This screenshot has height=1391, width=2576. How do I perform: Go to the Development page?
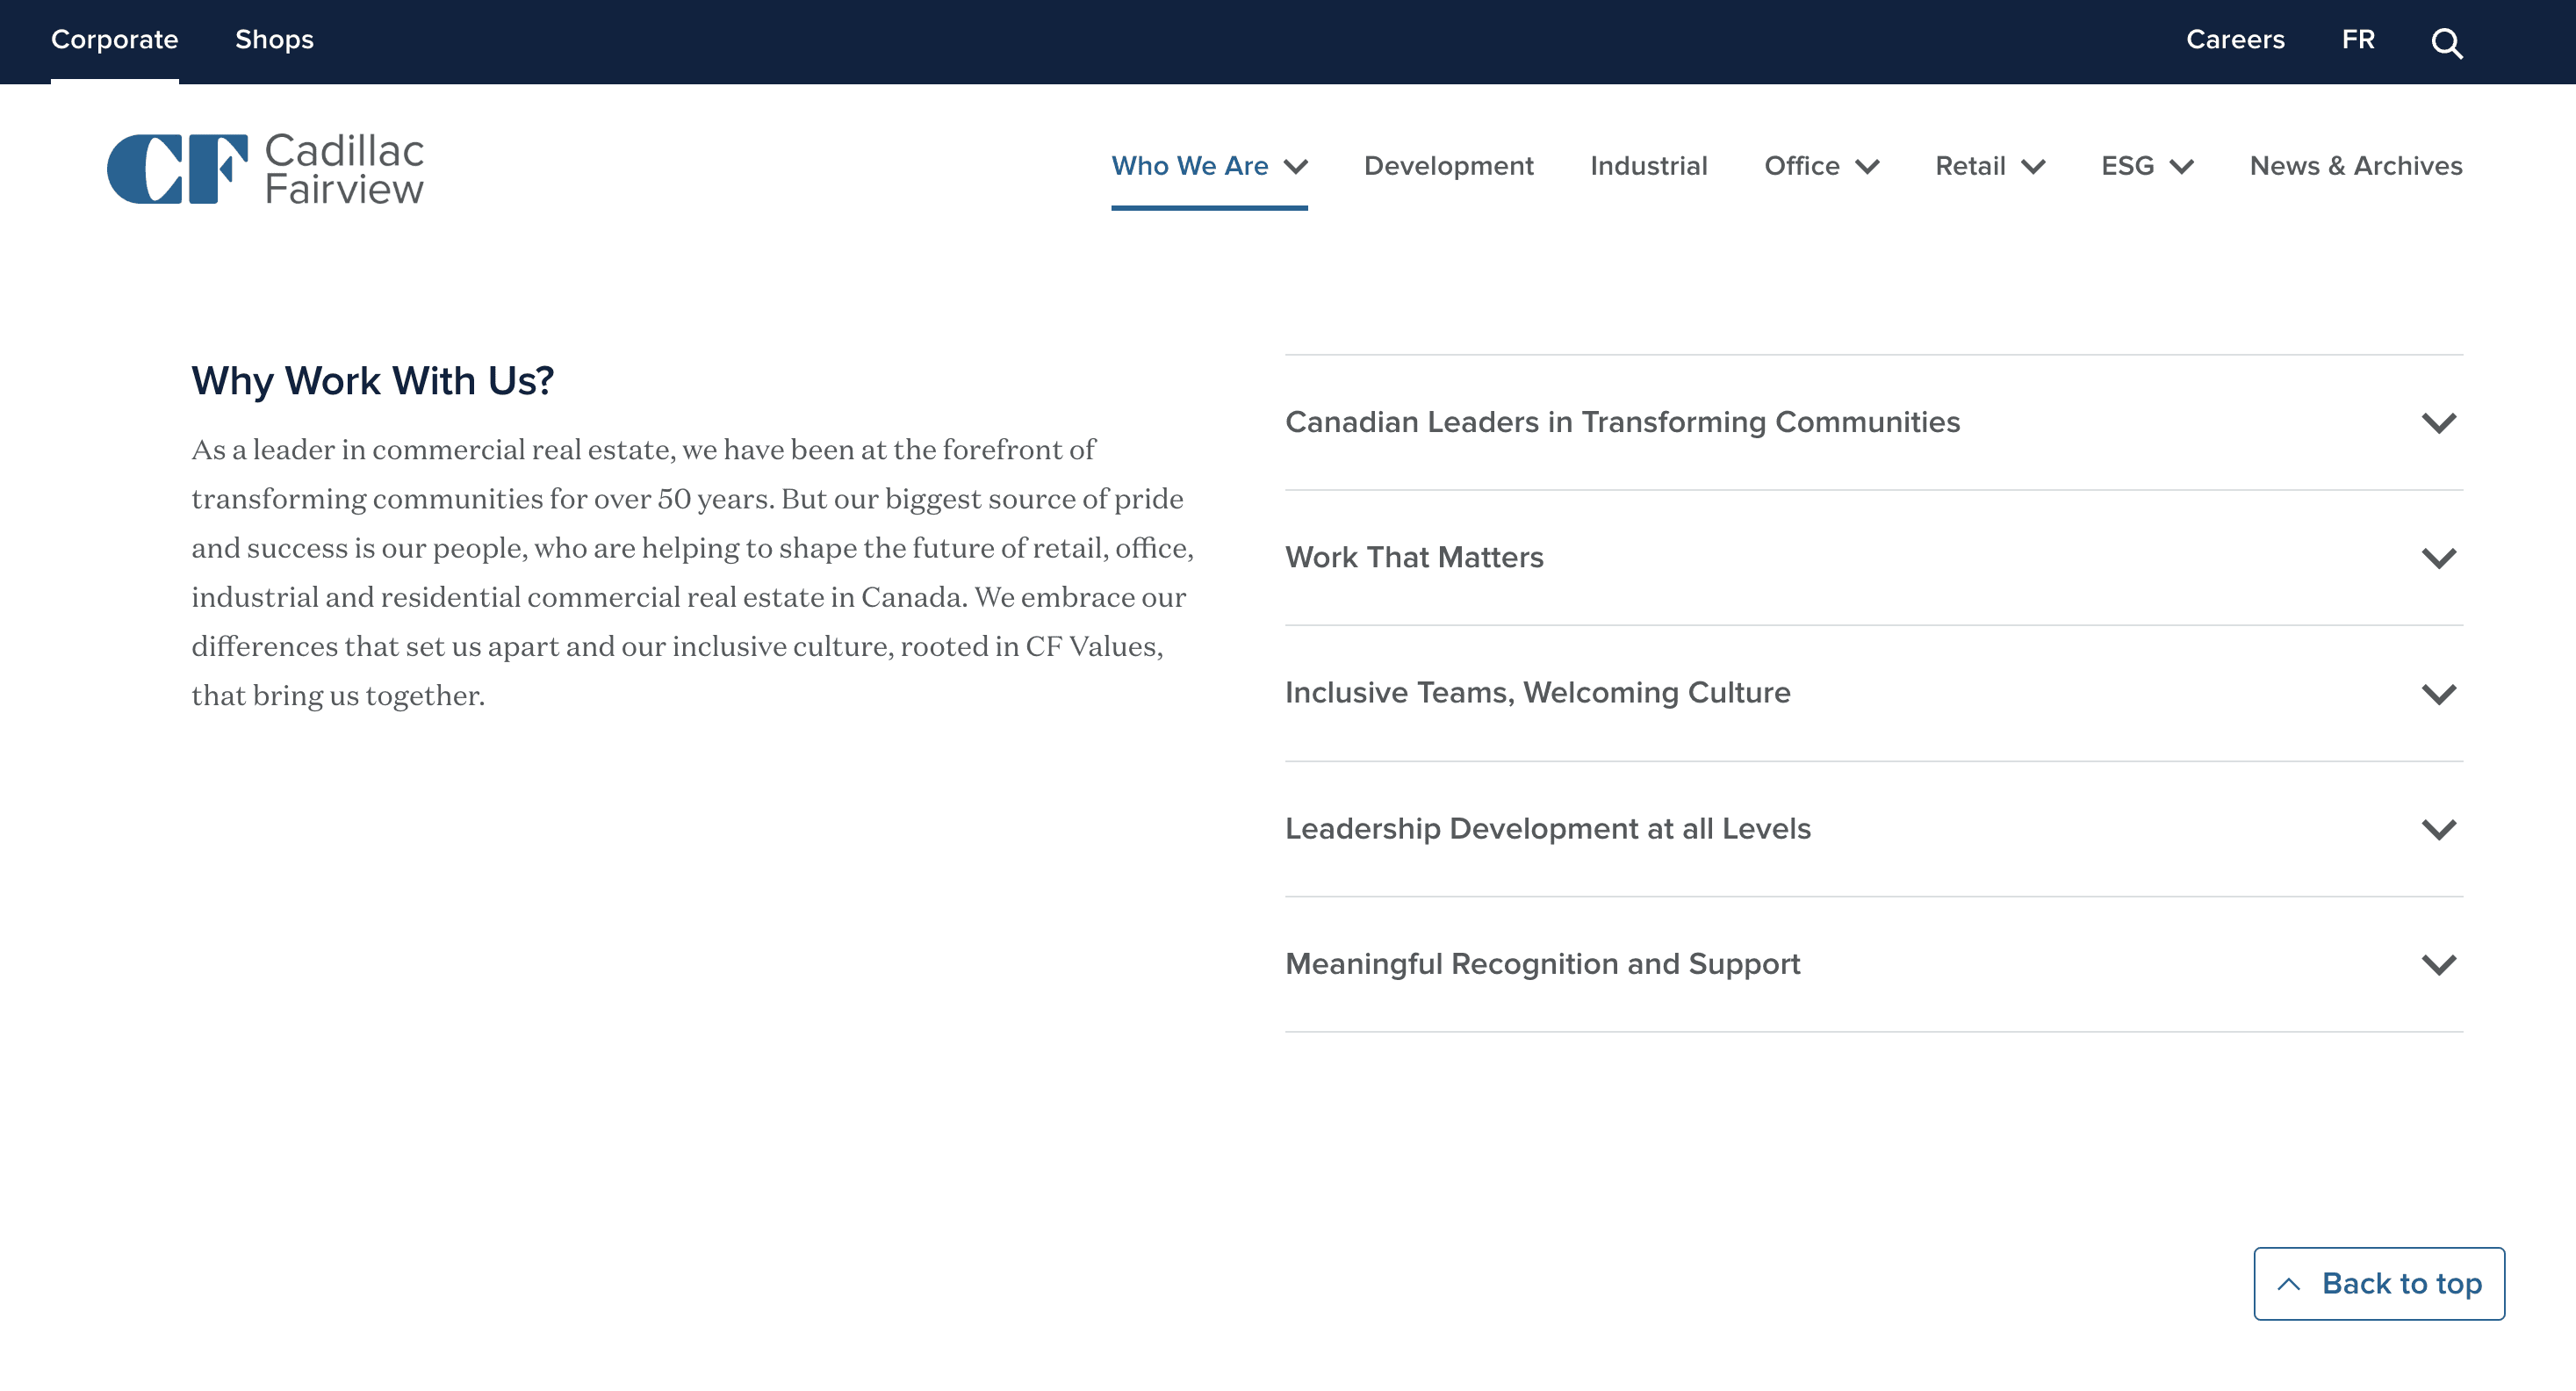(x=1448, y=166)
